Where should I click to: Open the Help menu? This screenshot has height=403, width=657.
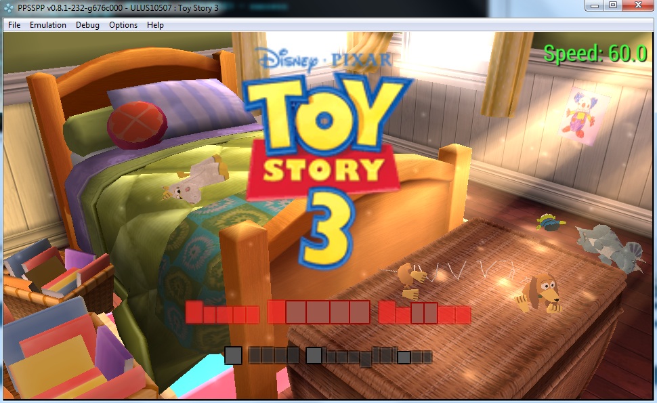[x=155, y=25]
